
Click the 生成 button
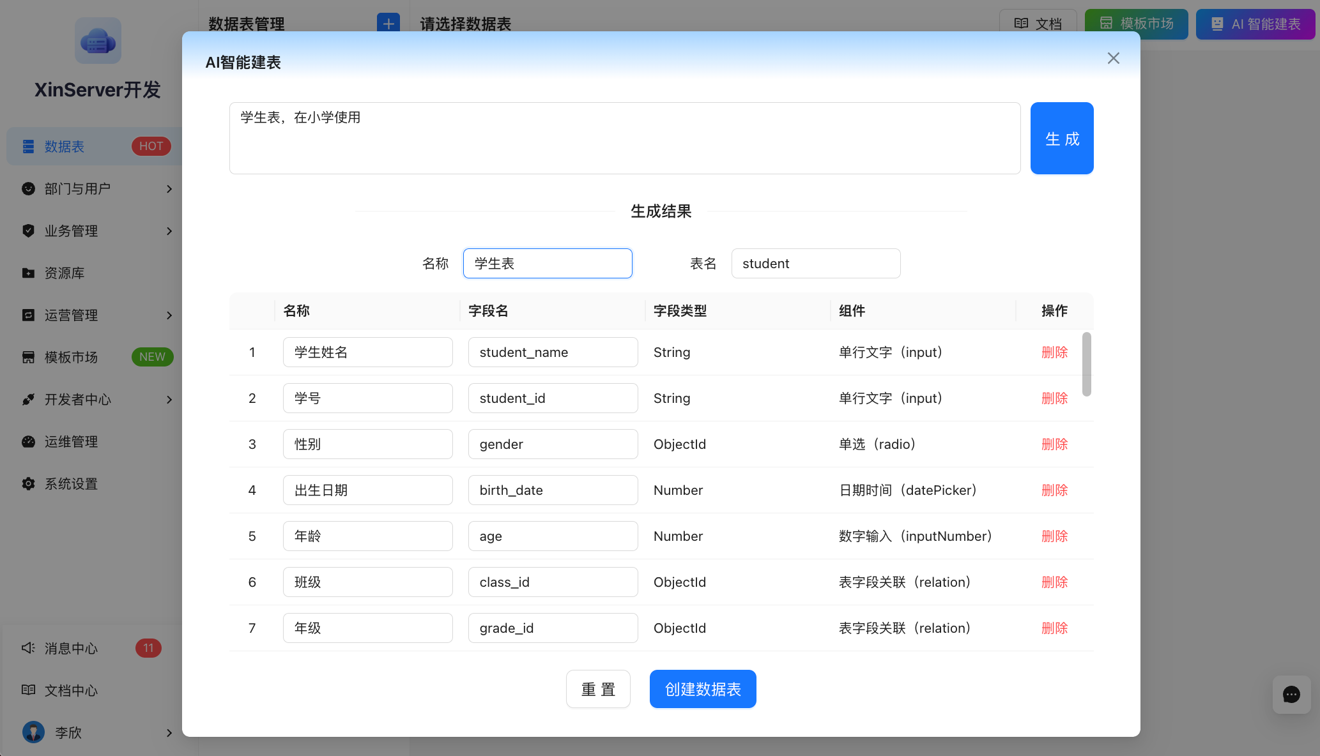click(1062, 138)
